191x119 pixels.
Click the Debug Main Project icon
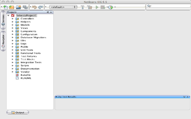pos(103,7)
